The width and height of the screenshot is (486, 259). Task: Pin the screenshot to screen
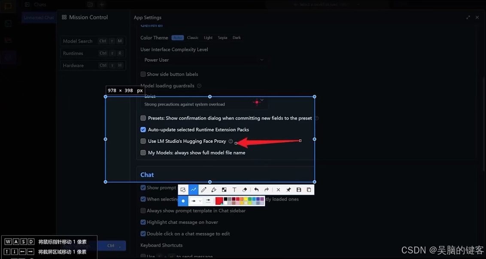(x=289, y=190)
